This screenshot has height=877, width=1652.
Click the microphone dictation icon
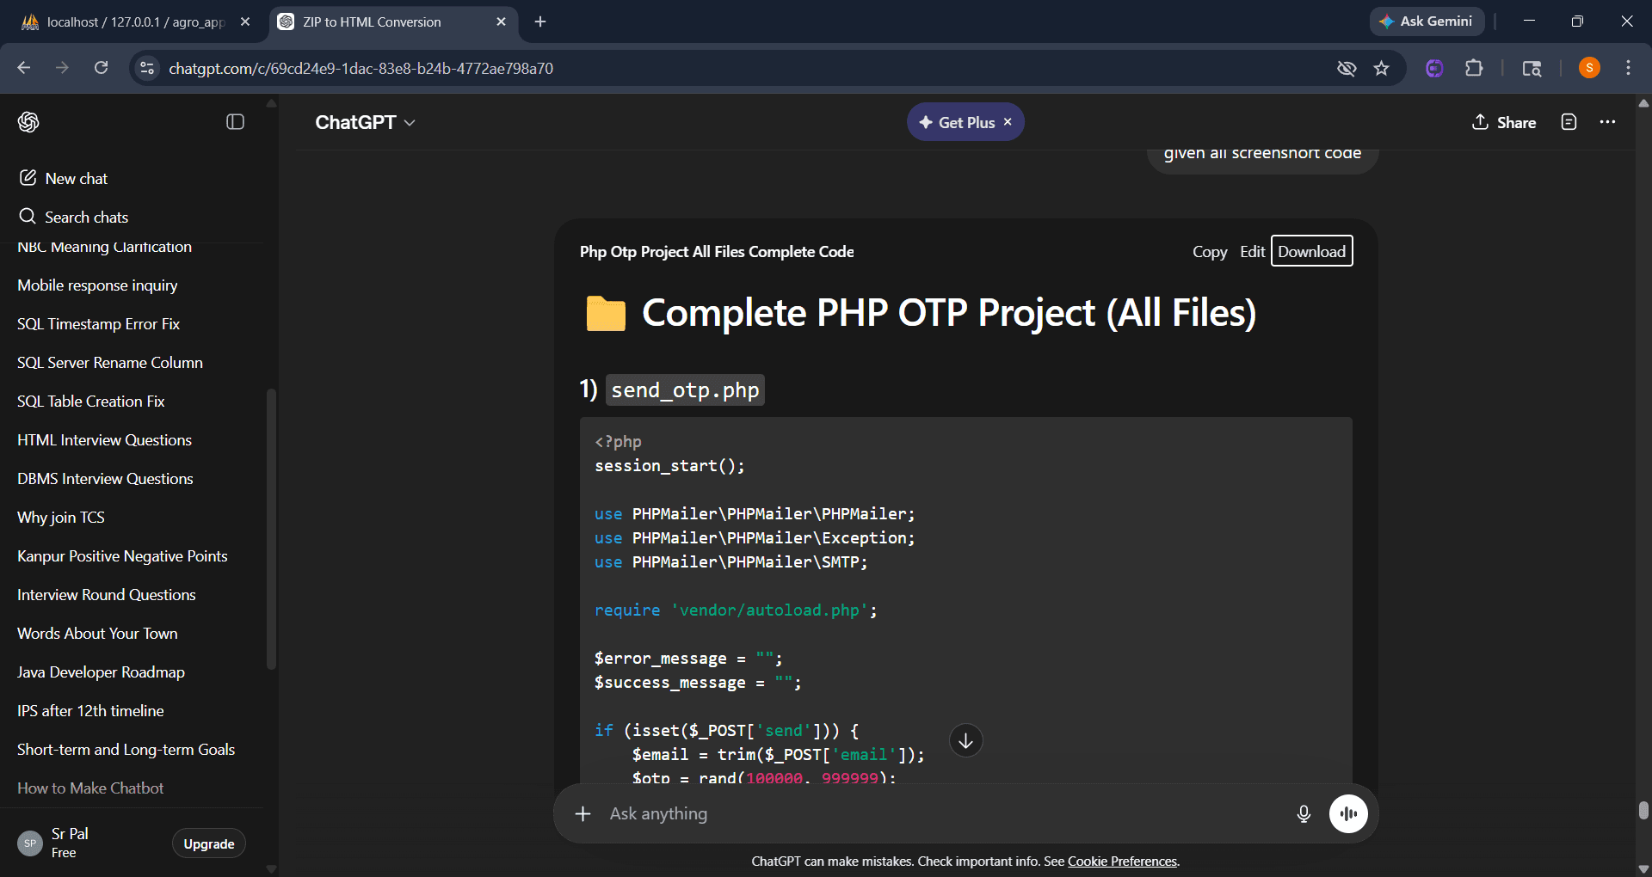(1304, 813)
